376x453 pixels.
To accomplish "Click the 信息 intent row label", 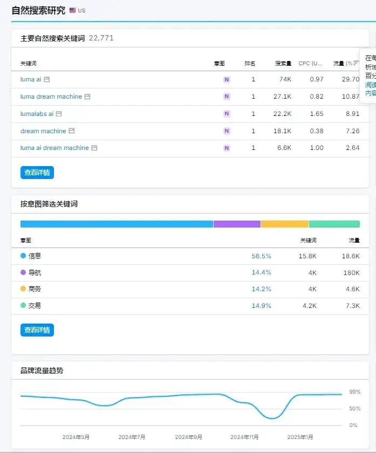I will pyautogui.click(x=35, y=256).
